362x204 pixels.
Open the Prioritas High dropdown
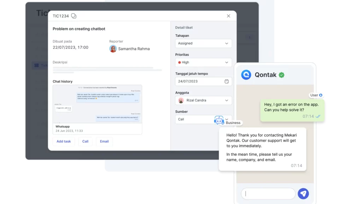(x=203, y=62)
